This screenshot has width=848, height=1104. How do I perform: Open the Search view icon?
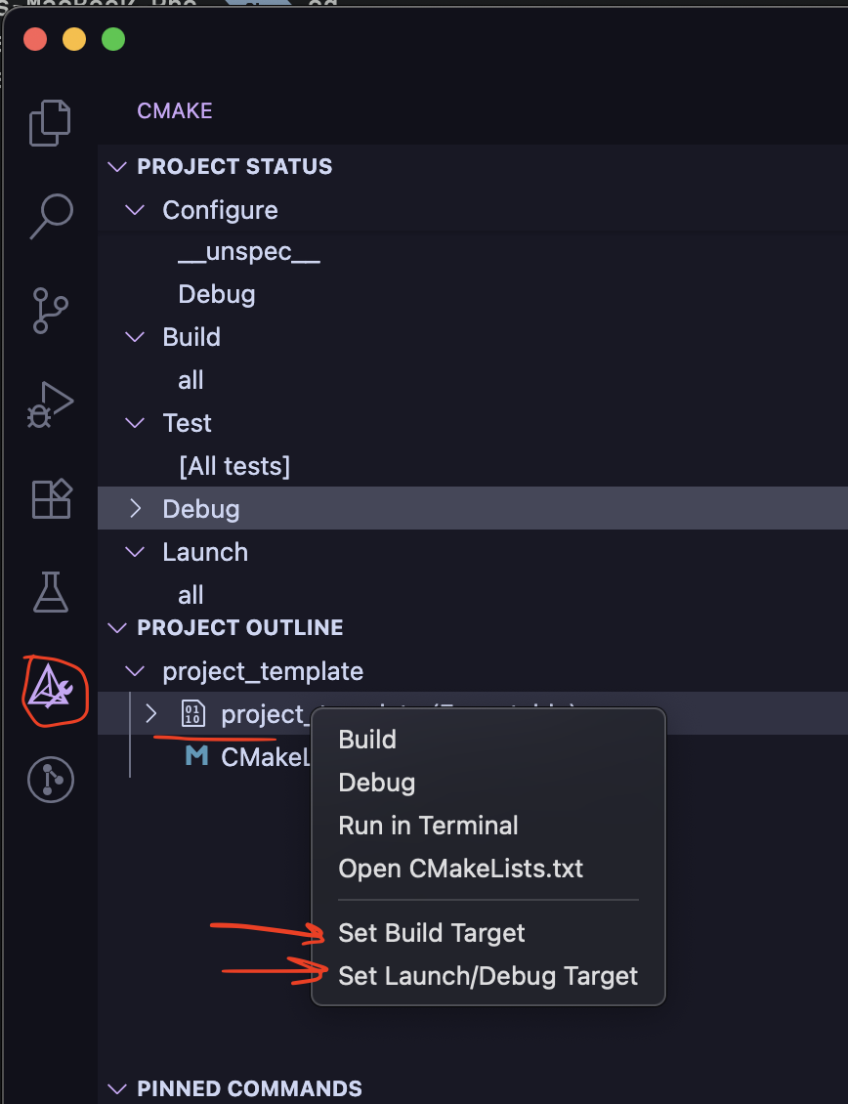(50, 216)
